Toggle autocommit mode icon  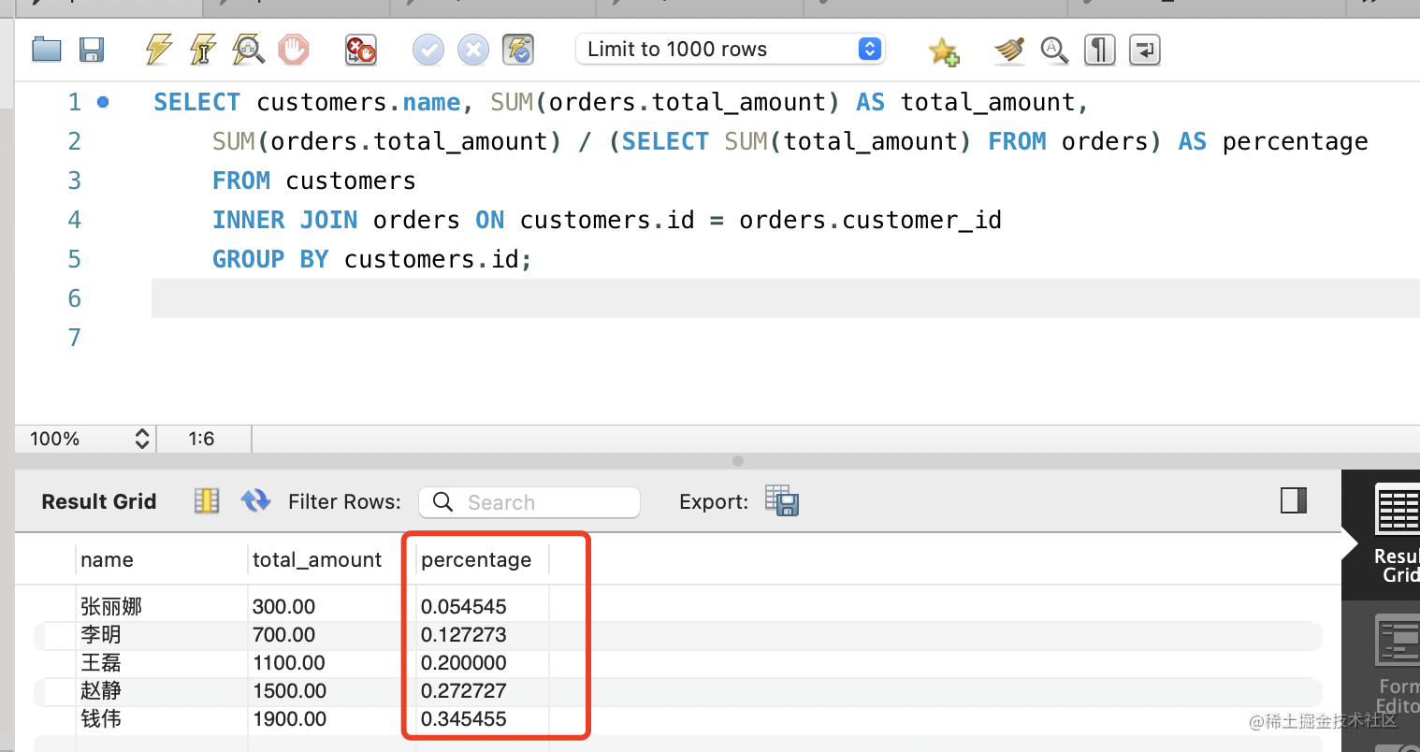(x=518, y=50)
